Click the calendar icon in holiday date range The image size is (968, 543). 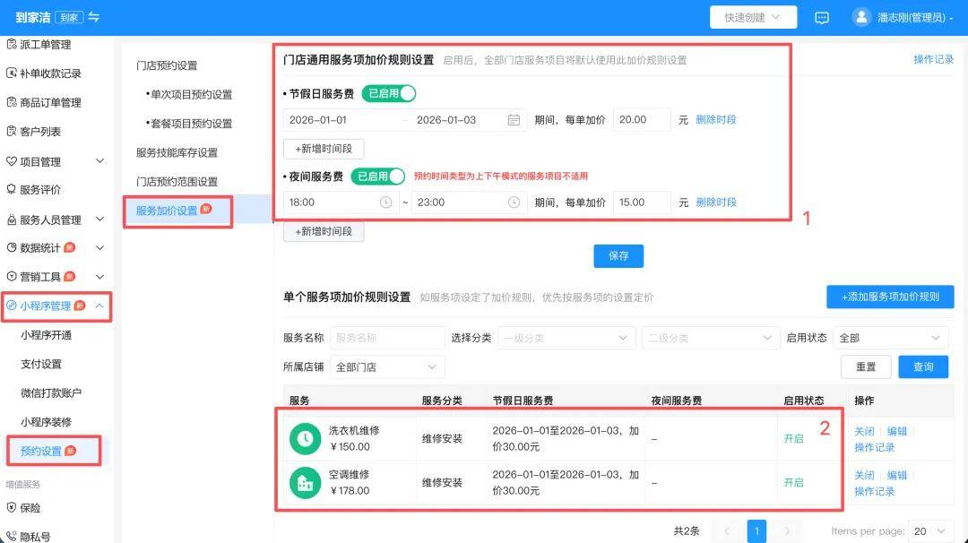coord(514,120)
